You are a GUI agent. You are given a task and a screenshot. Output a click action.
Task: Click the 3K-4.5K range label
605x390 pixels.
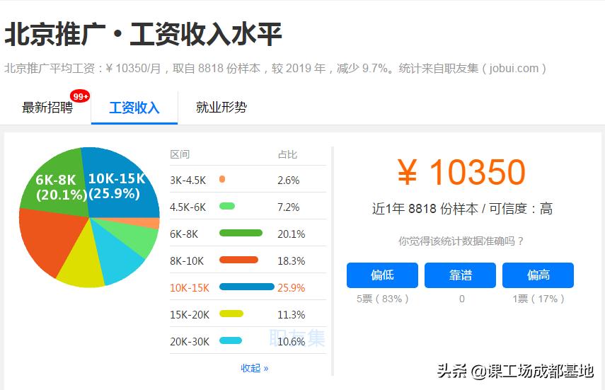188,180
